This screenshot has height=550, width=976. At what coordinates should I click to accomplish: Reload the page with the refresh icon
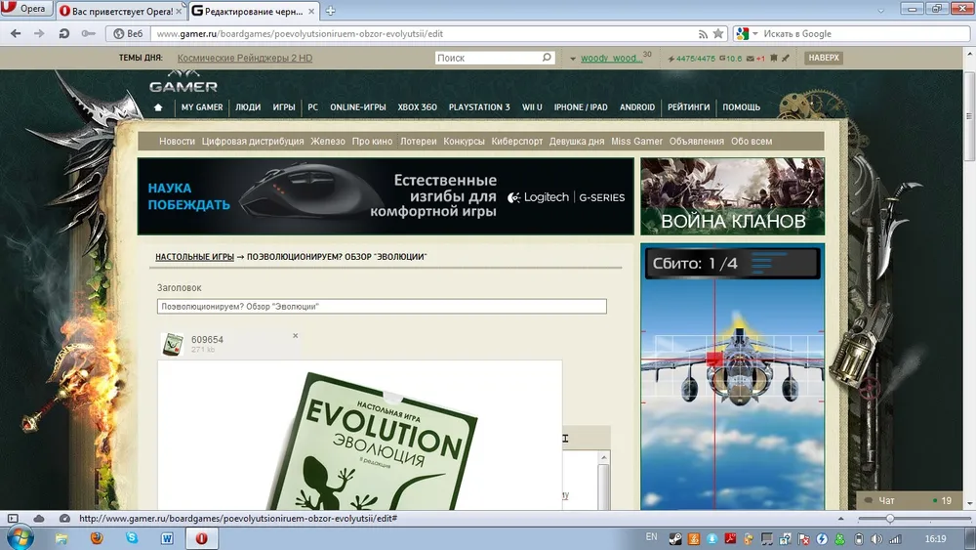pyautogui.click(x=64, y=33)
